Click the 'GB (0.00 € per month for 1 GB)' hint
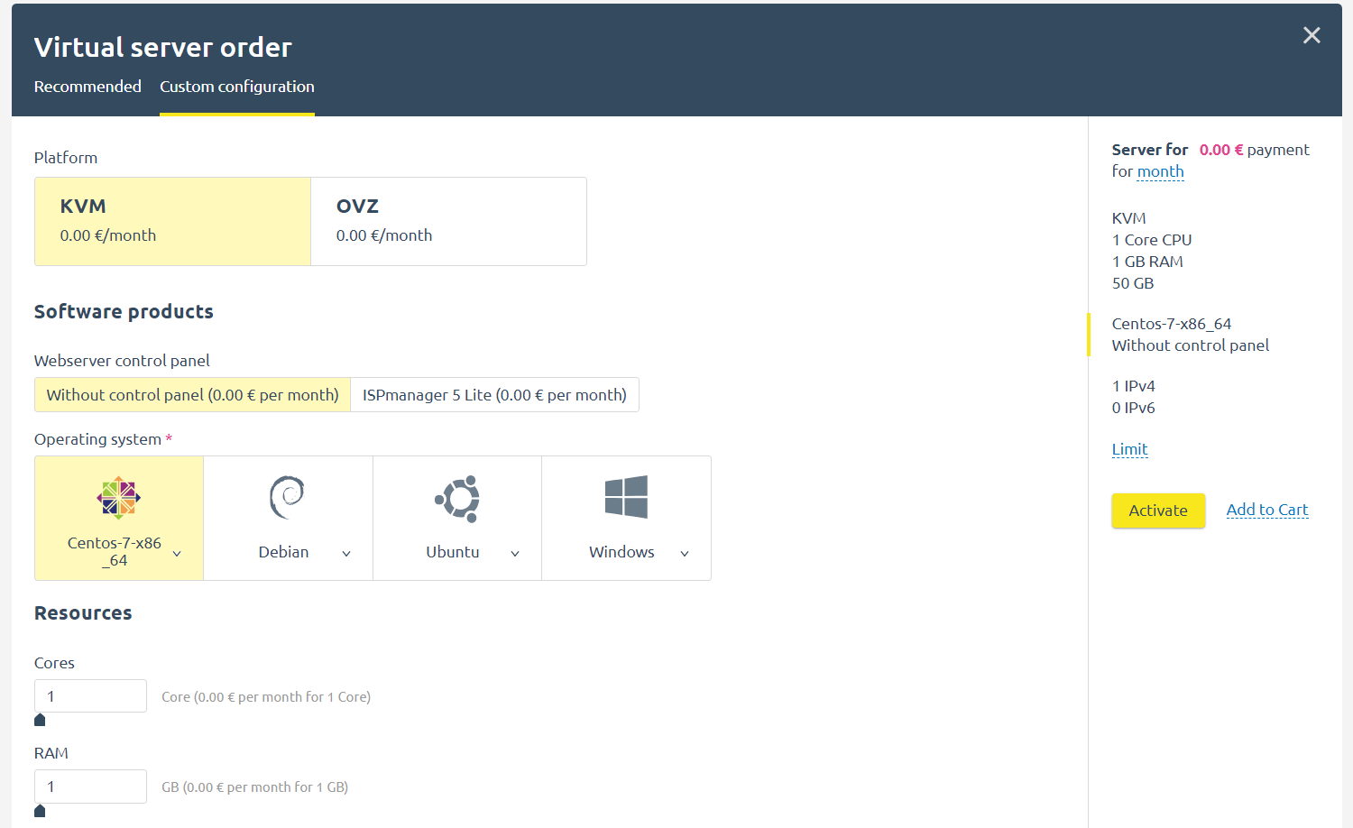 [x=255, y=787]
